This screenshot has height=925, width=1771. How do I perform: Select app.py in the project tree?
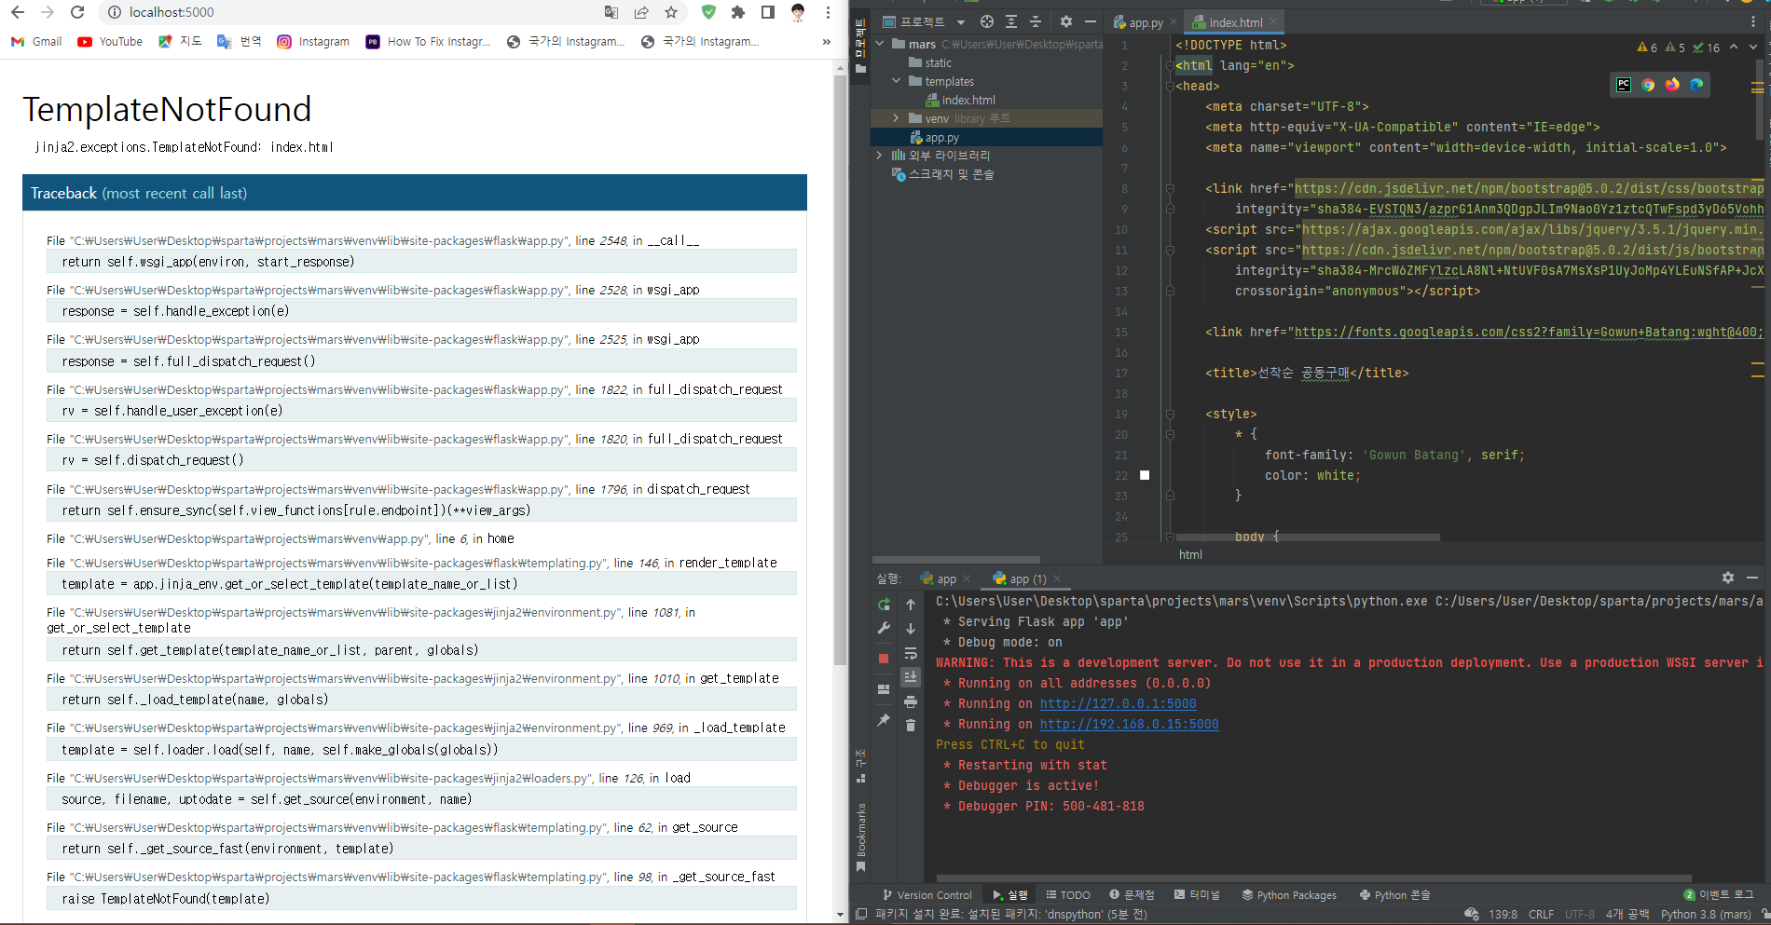pyautogui.click(x=935, y=137)
